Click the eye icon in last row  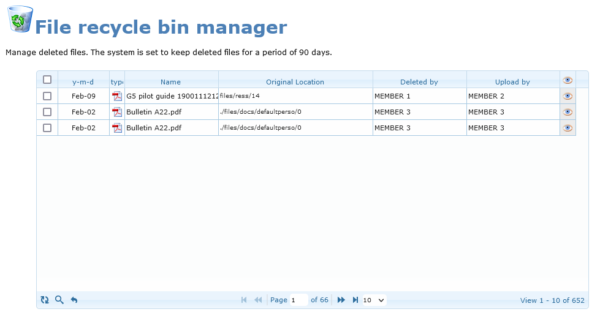coord(568,128)
